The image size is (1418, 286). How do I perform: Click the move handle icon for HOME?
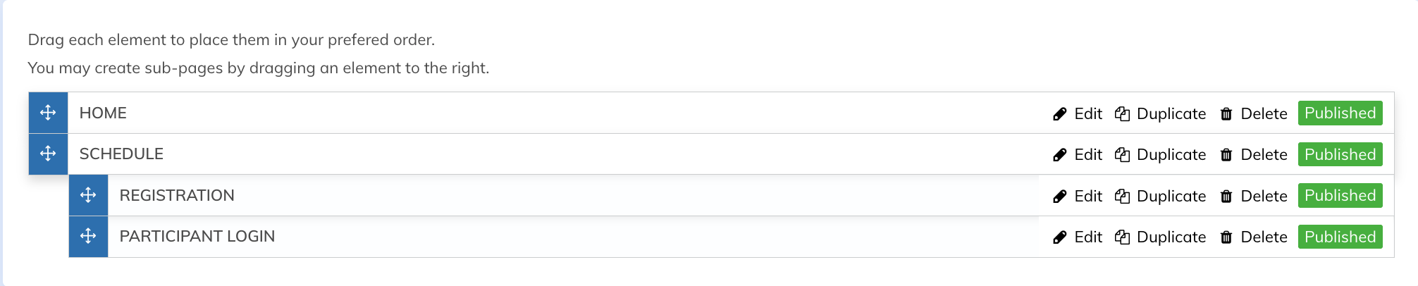(48, 113)
